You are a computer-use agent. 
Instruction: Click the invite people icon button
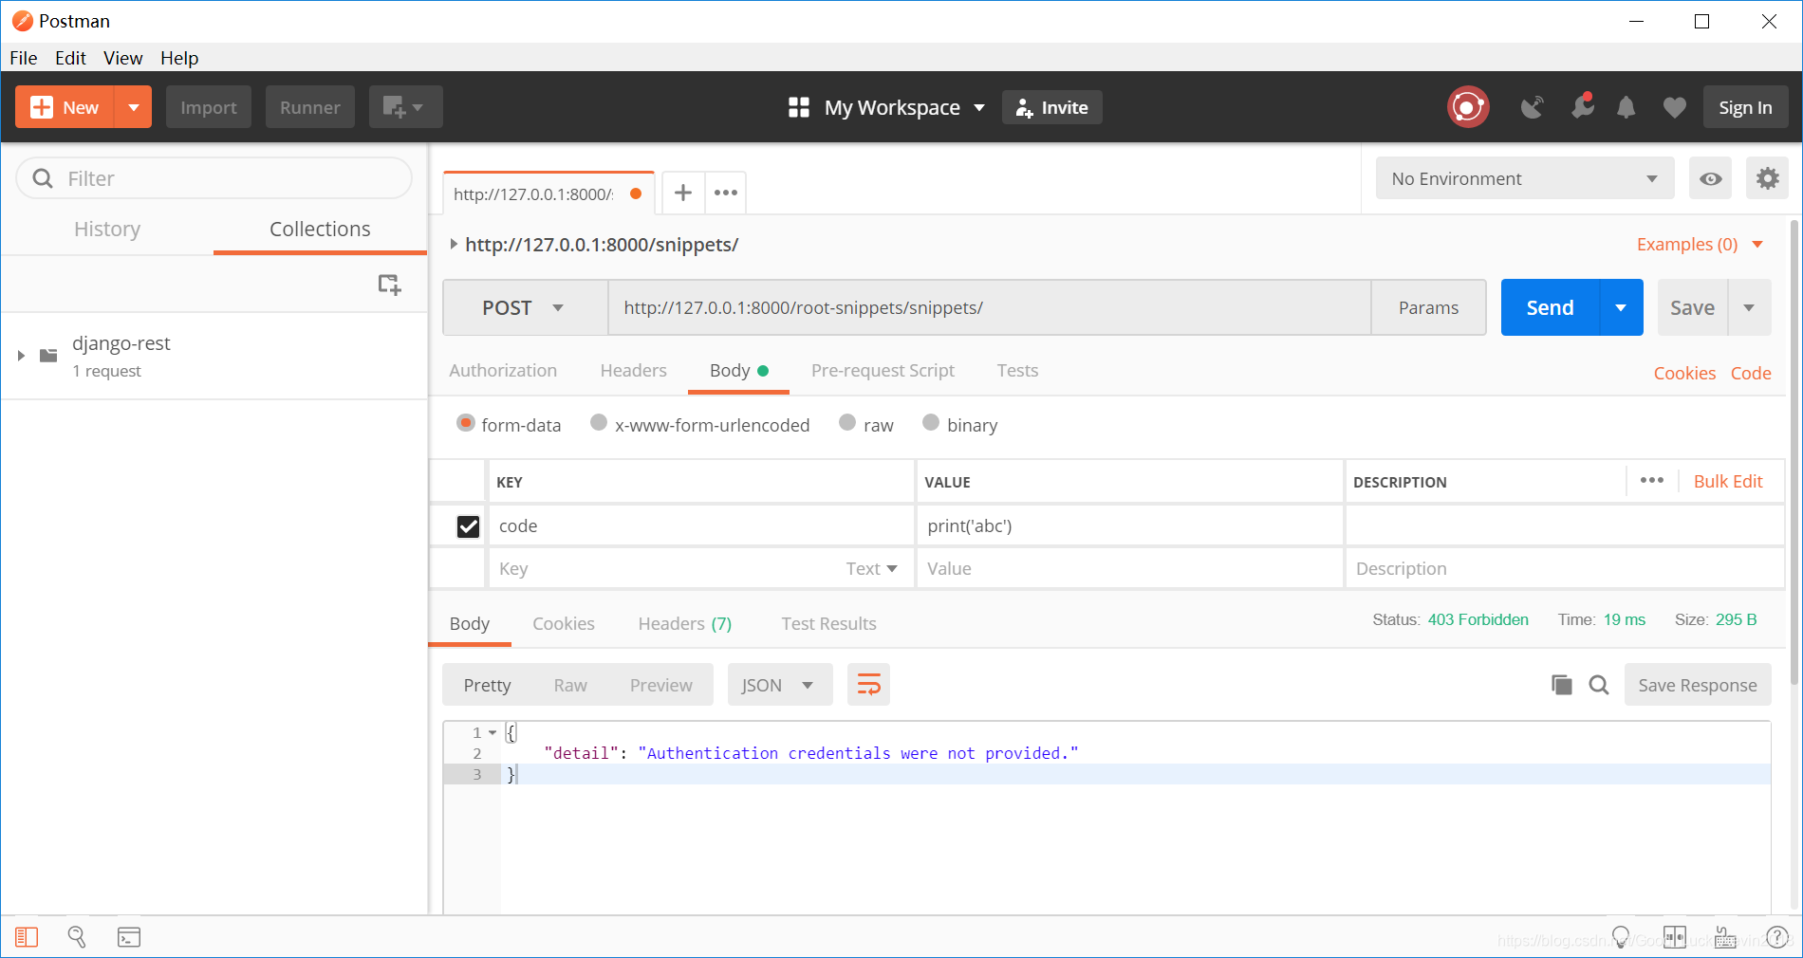point(1052,107)
